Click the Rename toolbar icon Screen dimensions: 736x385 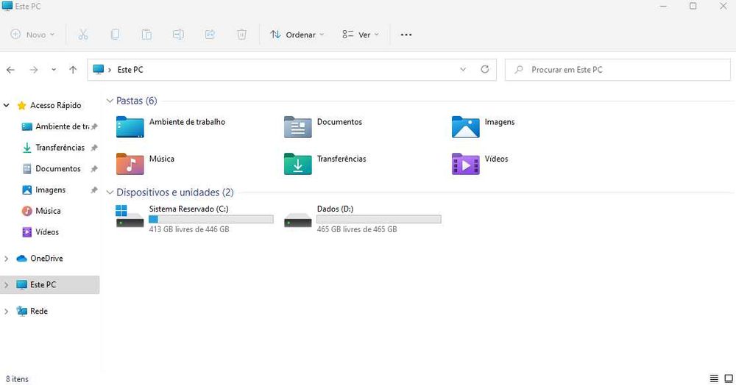point(178,35)
